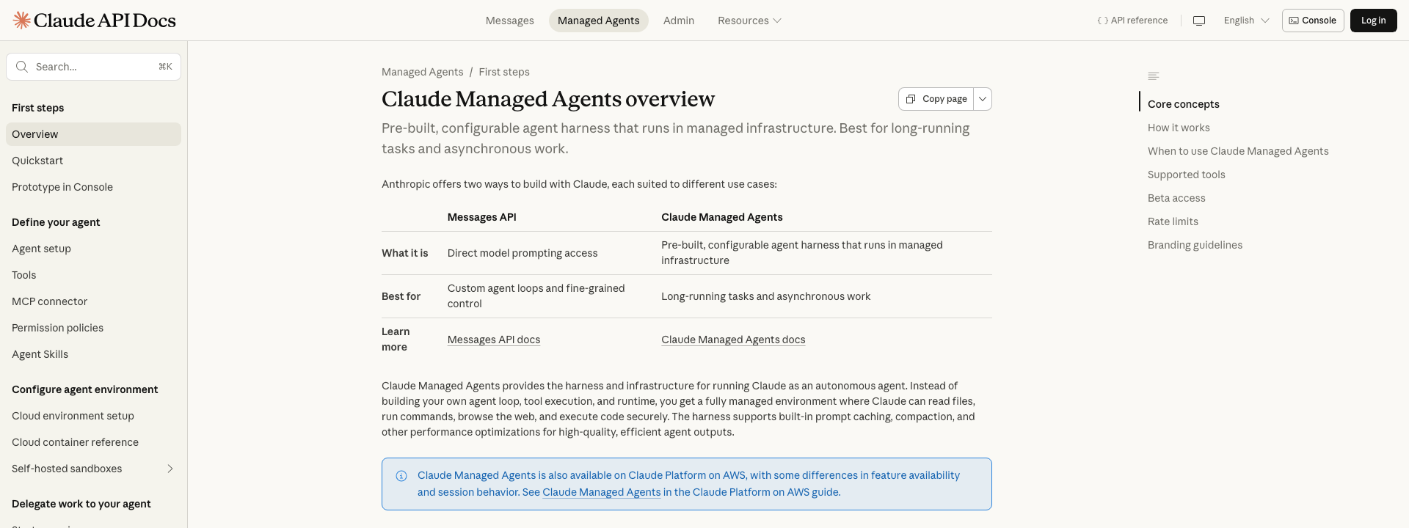The height and width of the screenshot is (528, 1409).
Task: Switch to the Messages tab
Action: [x=510, y=21]
